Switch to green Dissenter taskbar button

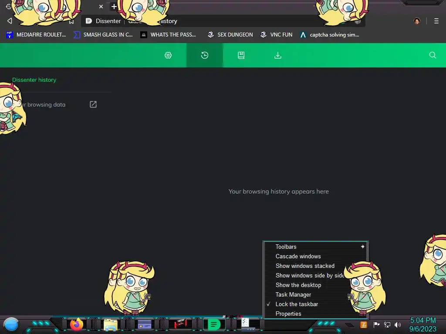pyautogui.click(x=214, y=324)
